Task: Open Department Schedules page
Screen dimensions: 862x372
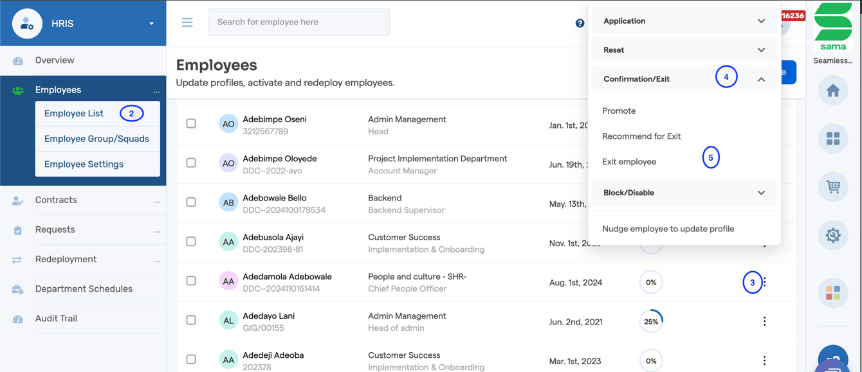Action: [84, 289]
